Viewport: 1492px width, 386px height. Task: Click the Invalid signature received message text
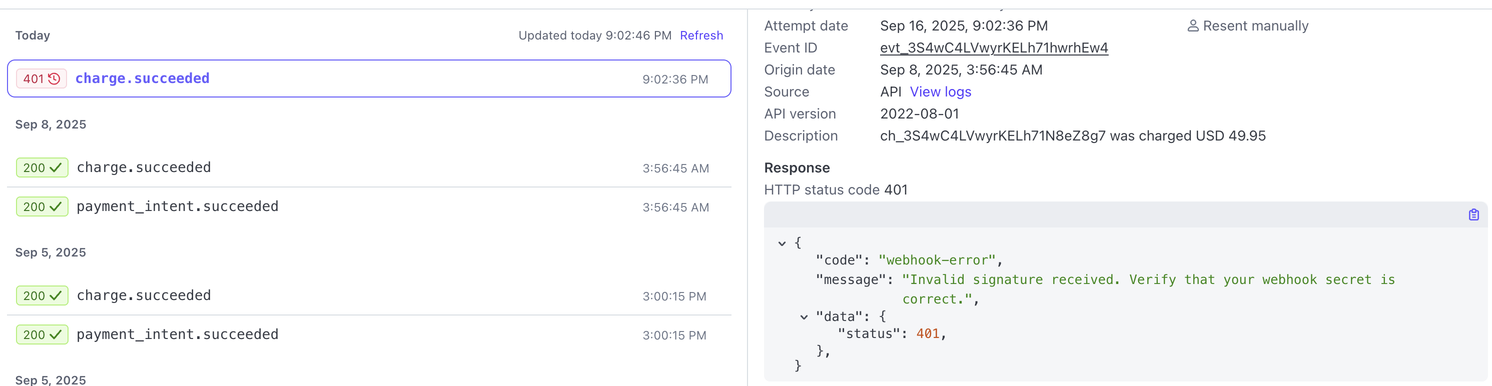coord(1148,289)
